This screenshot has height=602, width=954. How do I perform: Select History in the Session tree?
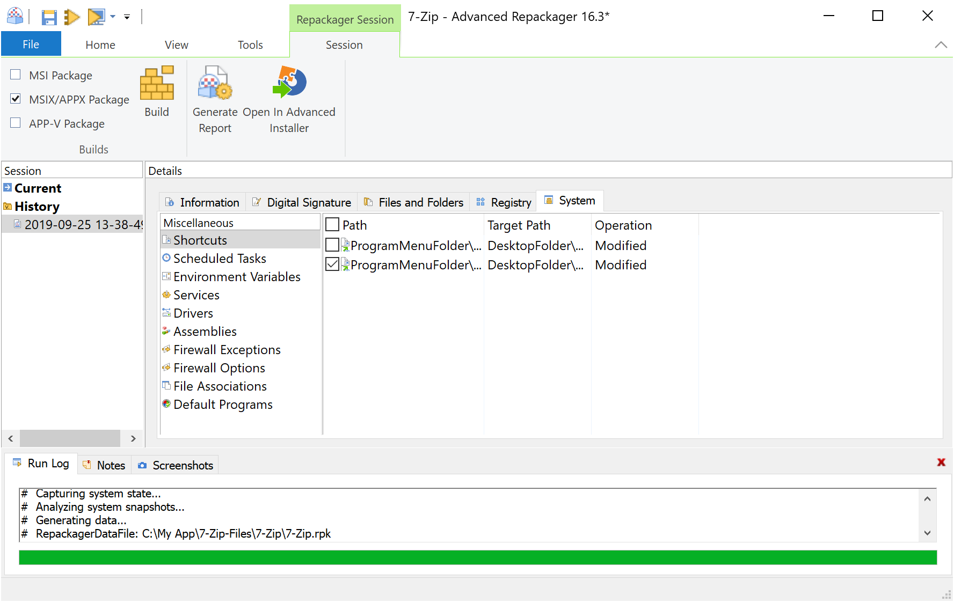tap(37, 207)
